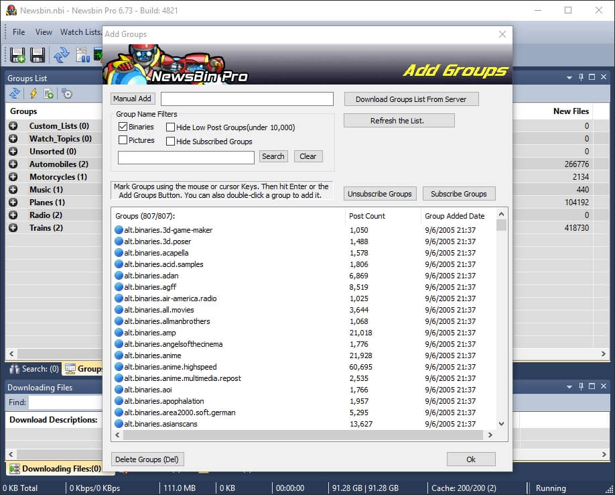The height and width of the screenshot is (495, 615).
Task: Click the Search button
Action: pos(273,156)
